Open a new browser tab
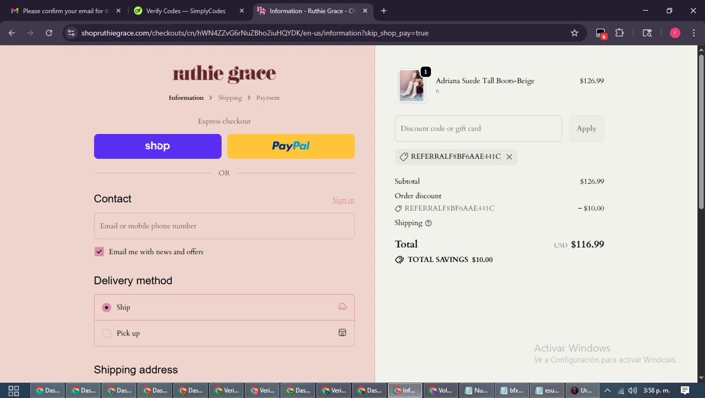The width and height of the screenshot is (705, 398). pyautogui.click(x=384, y=11)
